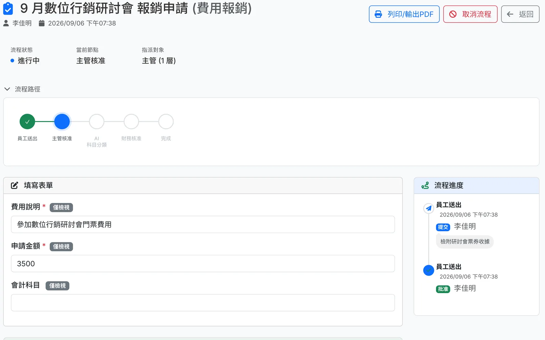Click the clipboard check icon beside the title
Screen dimensions: 545x340
pyautogui.click(x=8, y=8)
